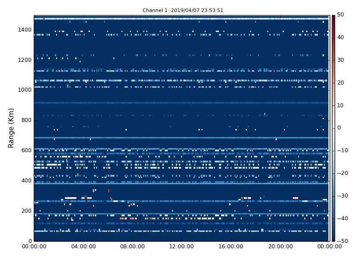Select the colorbar label −20

(342, 173)
